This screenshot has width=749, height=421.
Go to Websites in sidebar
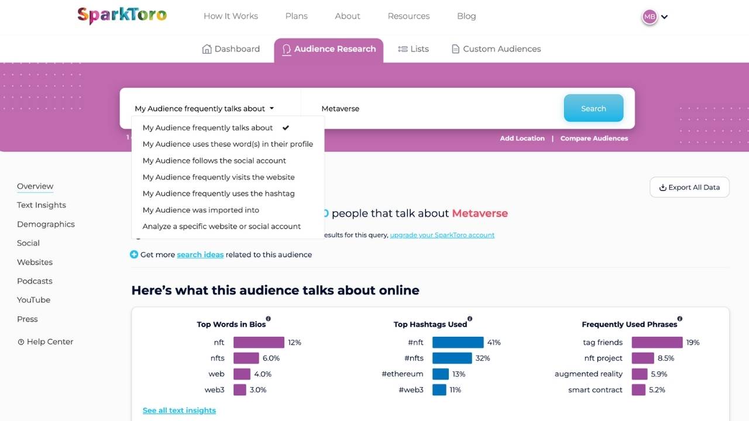(x=35, y=263)
